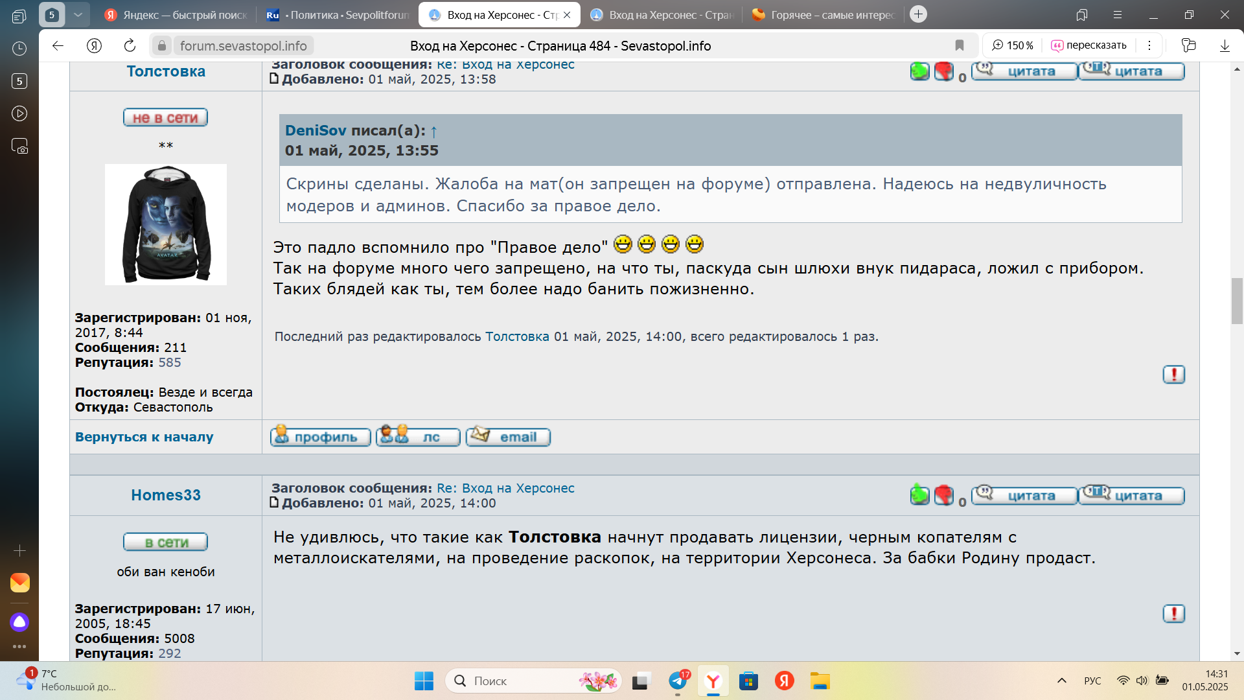Close the active Вход на Херсонес tab

[x=567, y=15]
